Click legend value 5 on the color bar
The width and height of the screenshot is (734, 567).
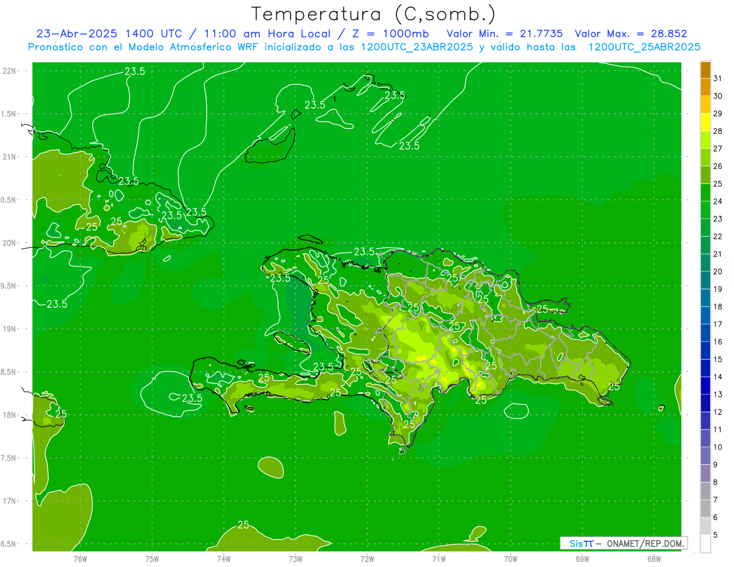(716, 535)
